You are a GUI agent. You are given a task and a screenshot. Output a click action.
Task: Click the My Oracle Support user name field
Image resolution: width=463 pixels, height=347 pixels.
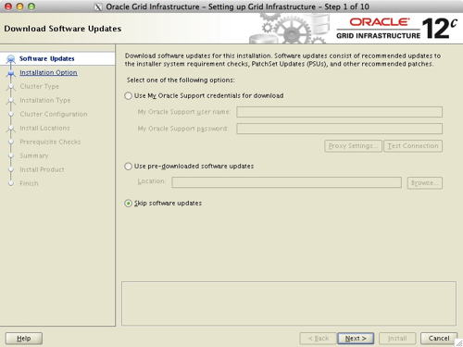[339, 112]
